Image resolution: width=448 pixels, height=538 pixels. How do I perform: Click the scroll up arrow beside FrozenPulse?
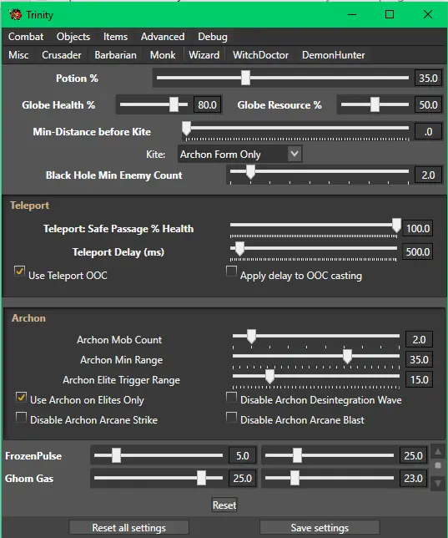pos(438,451)
